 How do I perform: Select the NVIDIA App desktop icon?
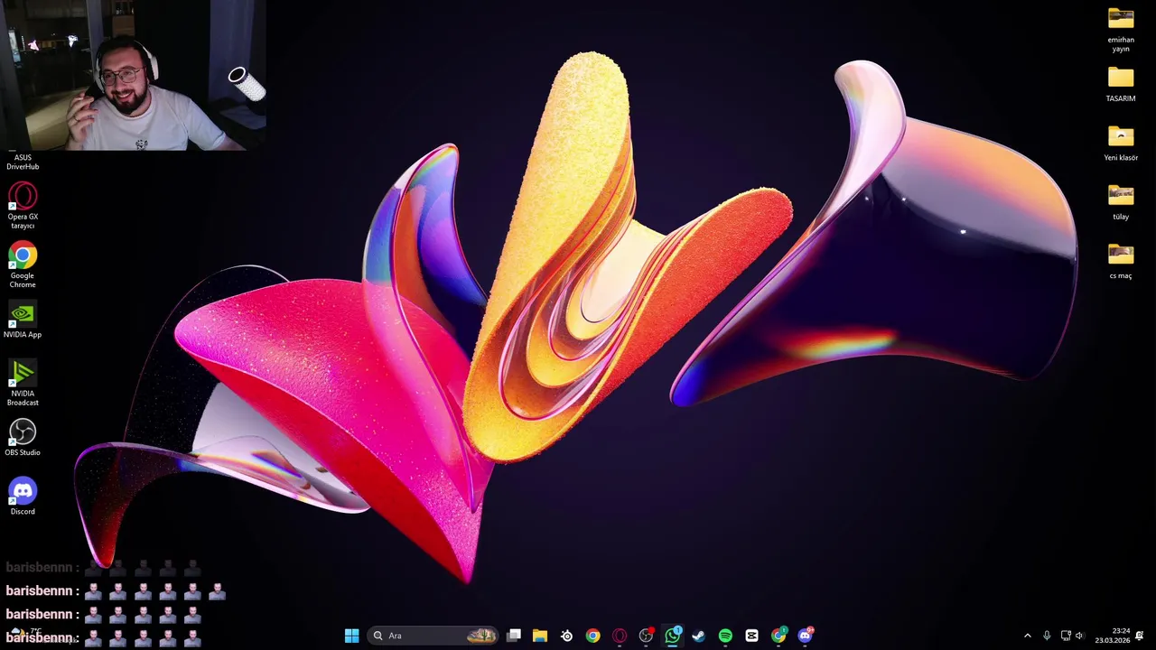[x=23, y=320]
